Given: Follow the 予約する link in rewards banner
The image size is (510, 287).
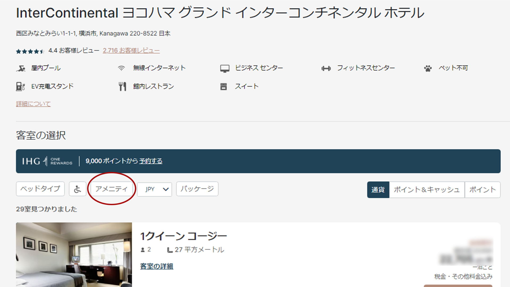Looking at the screenshot, I should pos(151,161).
